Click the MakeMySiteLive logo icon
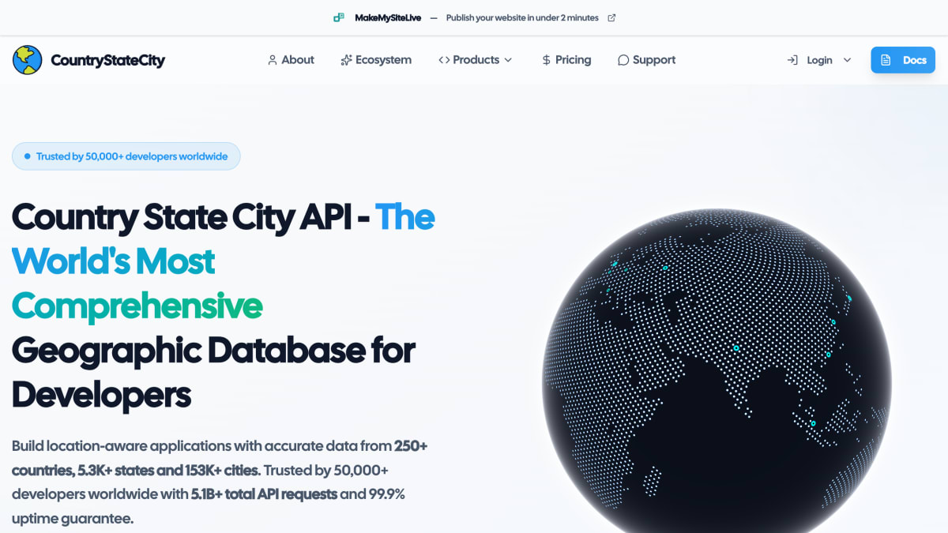Viewport: 948px width, 533px height. [x=339, y=17]
